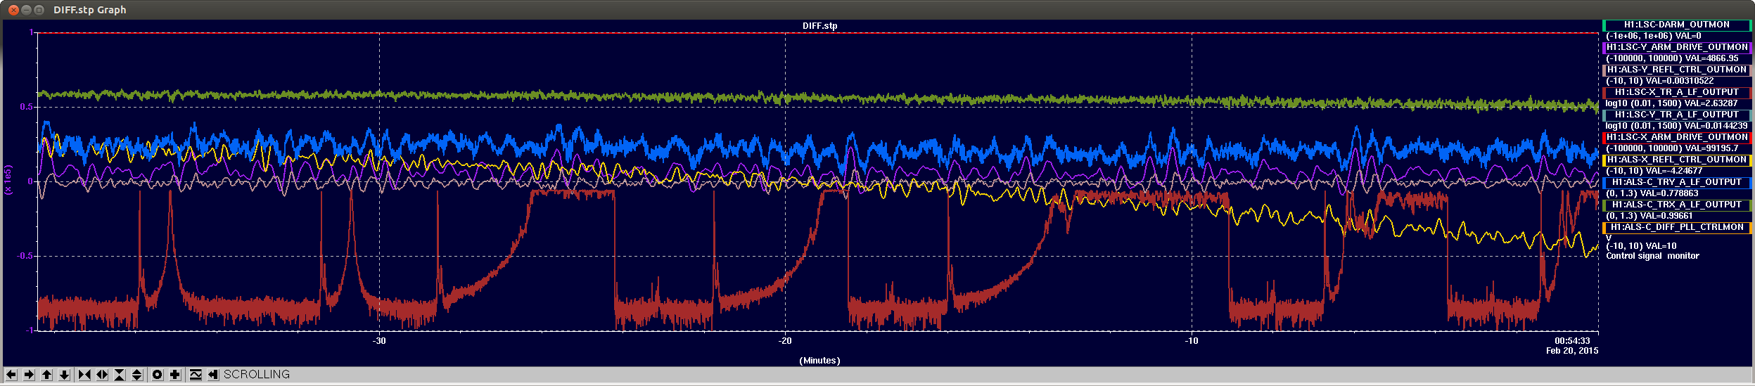Click the wavy-line graph toolbar icon
1755x386 pixels.
[x=196, y=375]
